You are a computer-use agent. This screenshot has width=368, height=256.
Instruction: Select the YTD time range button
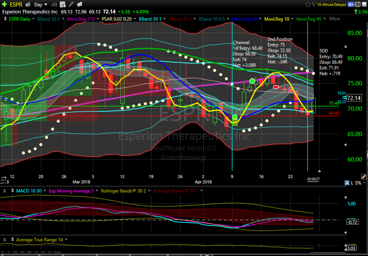coord(15,252)
